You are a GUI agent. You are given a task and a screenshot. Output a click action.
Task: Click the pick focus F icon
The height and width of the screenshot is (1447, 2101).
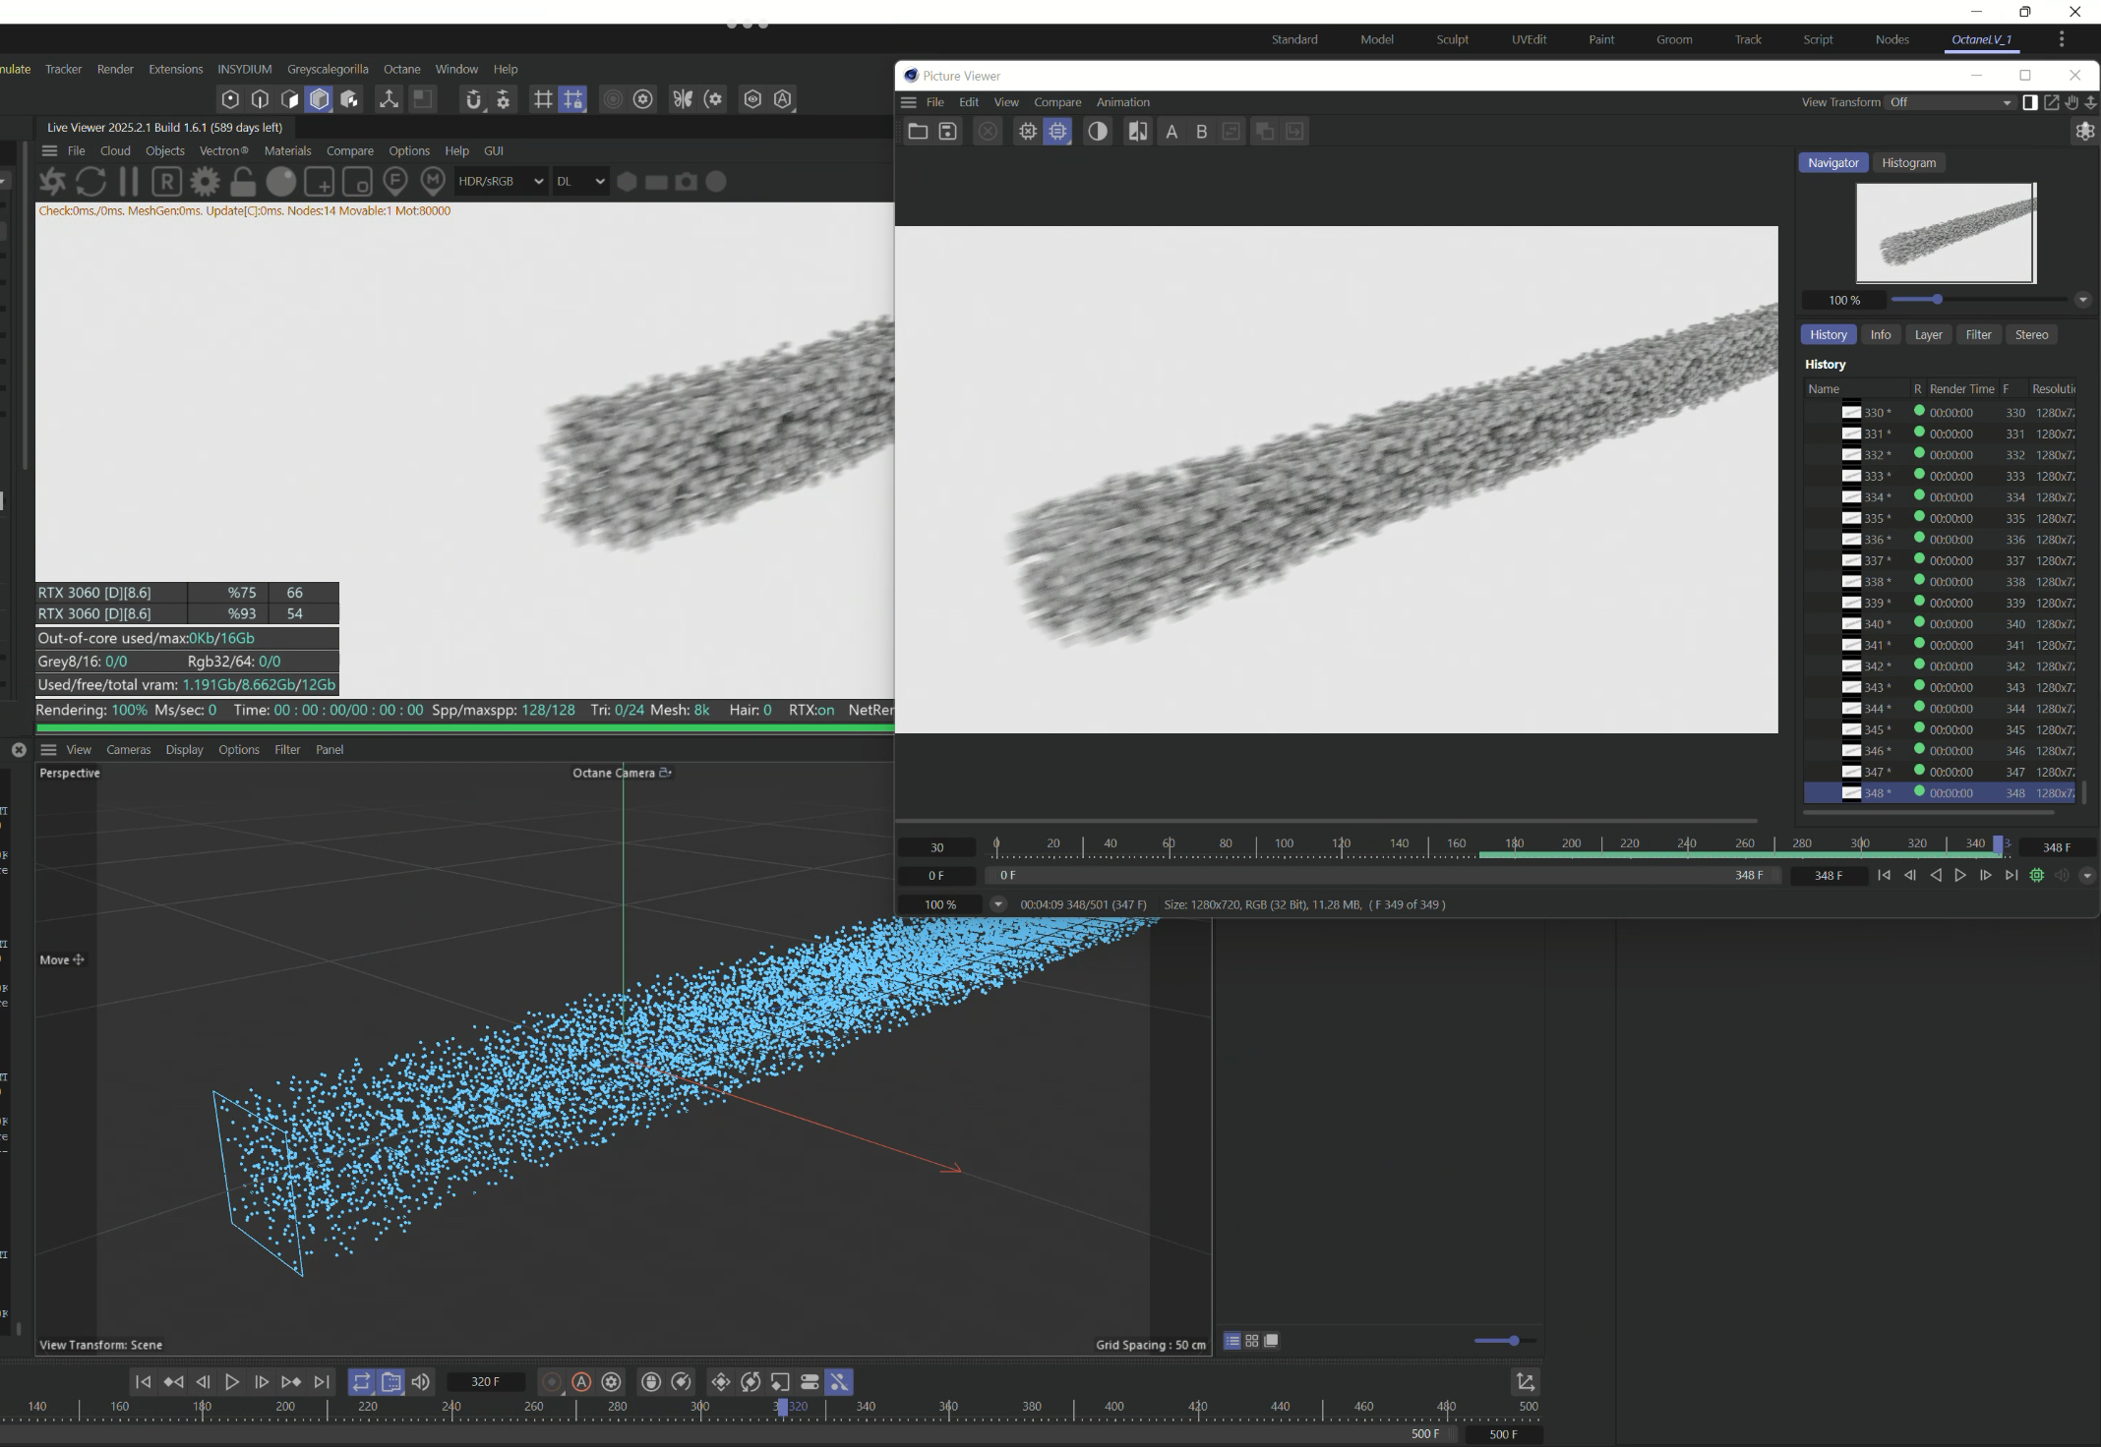395,181
